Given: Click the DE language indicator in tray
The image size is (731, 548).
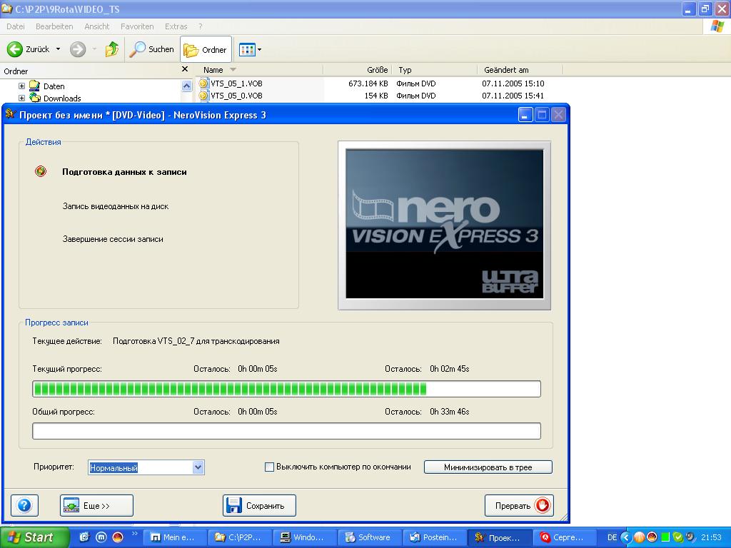Looking at the screenshot, I should (x=612, y=537).
